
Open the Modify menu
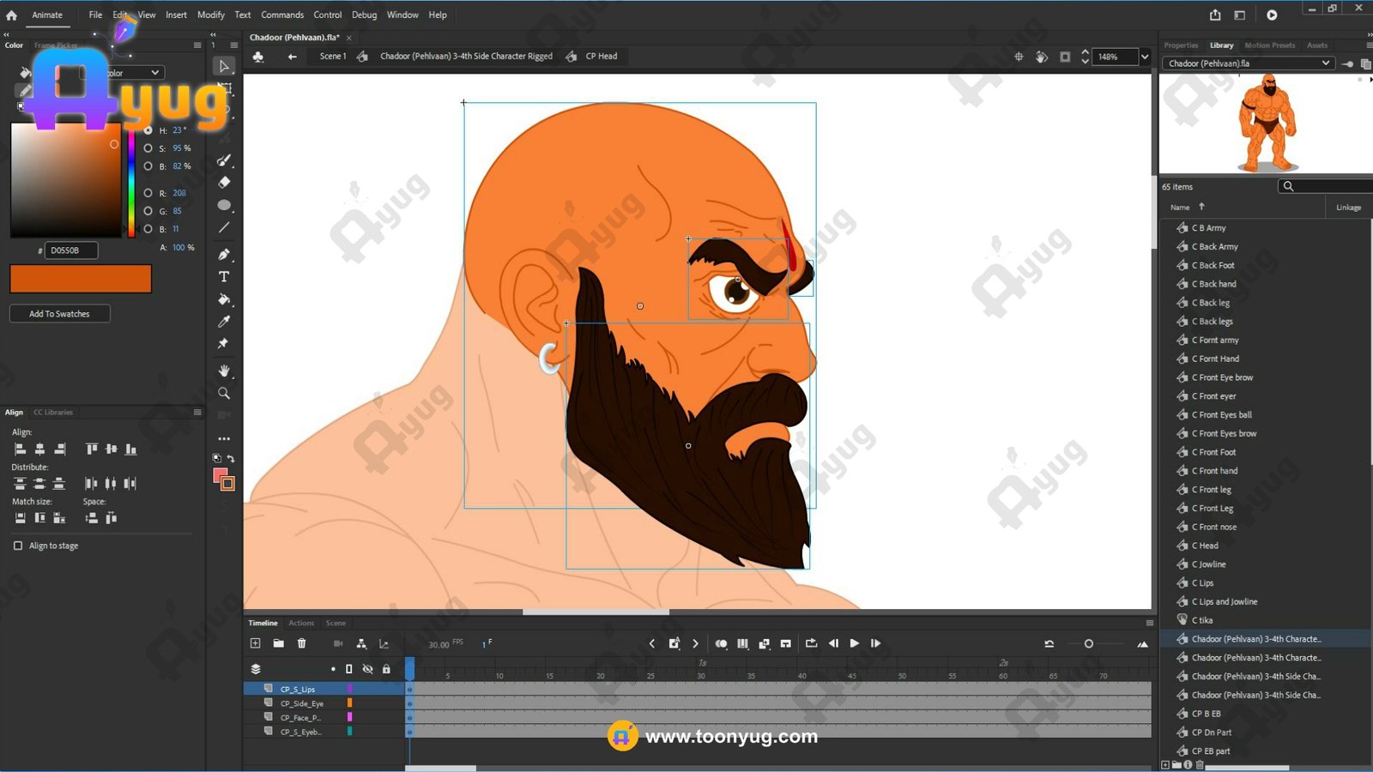(x=210, y=15)
